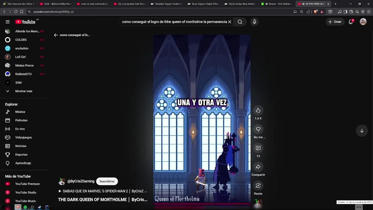Screen dimensions: 373x210
Task: Go back using the search results arrow
Action: pos(56,35)
